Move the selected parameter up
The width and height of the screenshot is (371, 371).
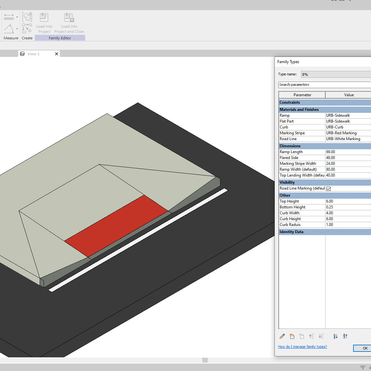pos(311,336)
